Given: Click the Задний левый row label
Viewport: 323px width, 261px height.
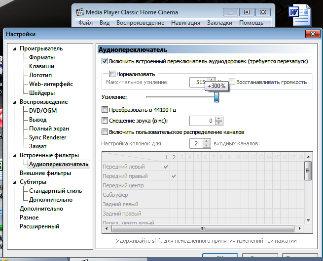Looking at the screenshot, I should [120, 204].
